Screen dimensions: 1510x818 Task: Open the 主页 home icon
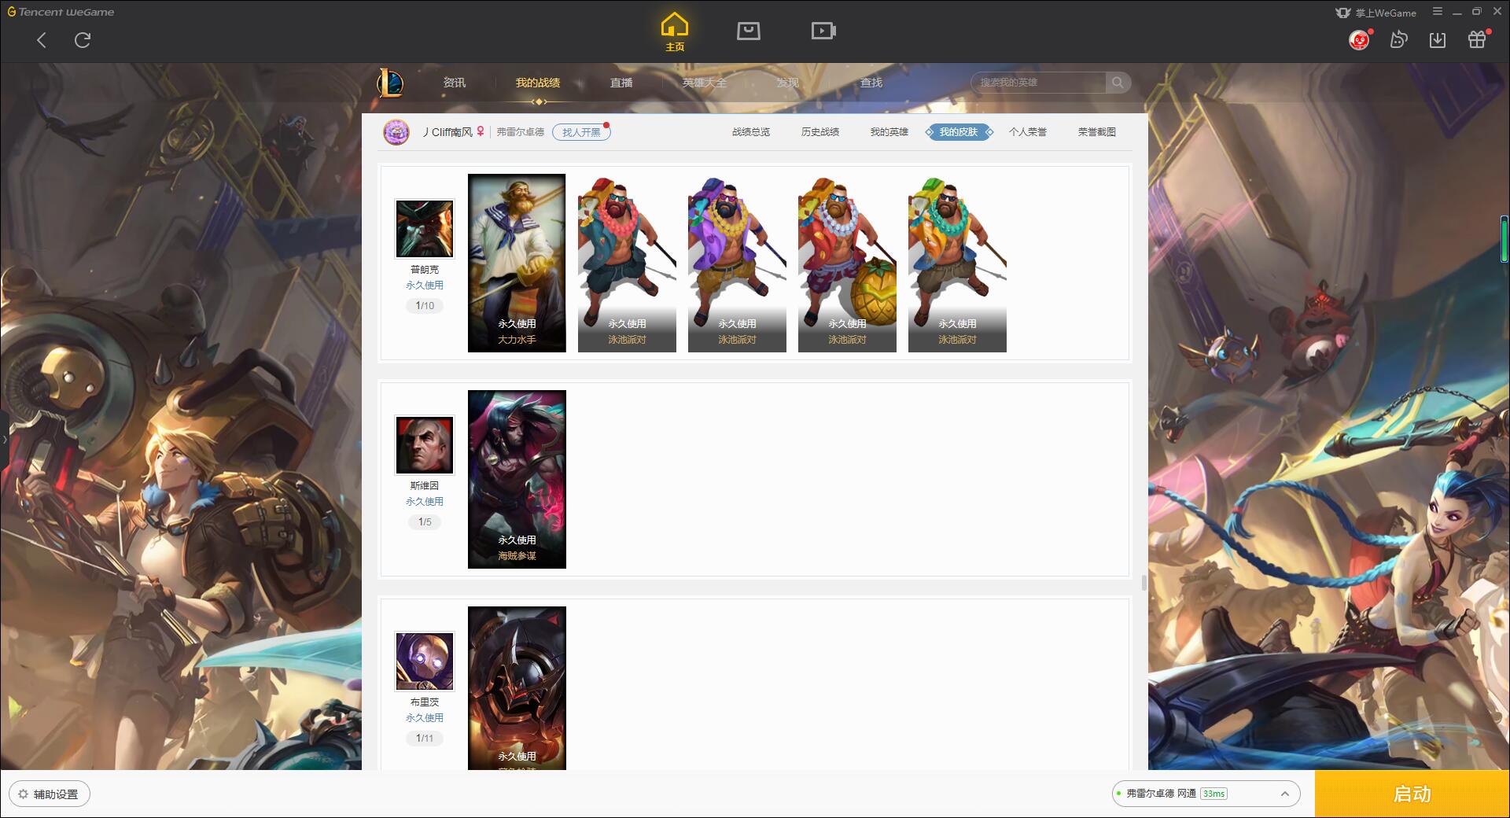tap(675, 32)
